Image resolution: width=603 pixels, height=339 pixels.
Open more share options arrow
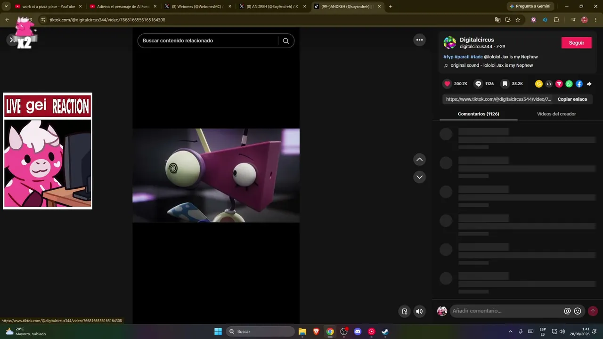tap(589, 84)
